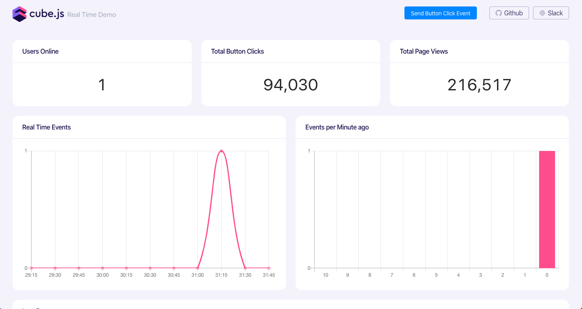
Task: Click the Total Page Views number 216,517
Action: click(x=479, y=85)
